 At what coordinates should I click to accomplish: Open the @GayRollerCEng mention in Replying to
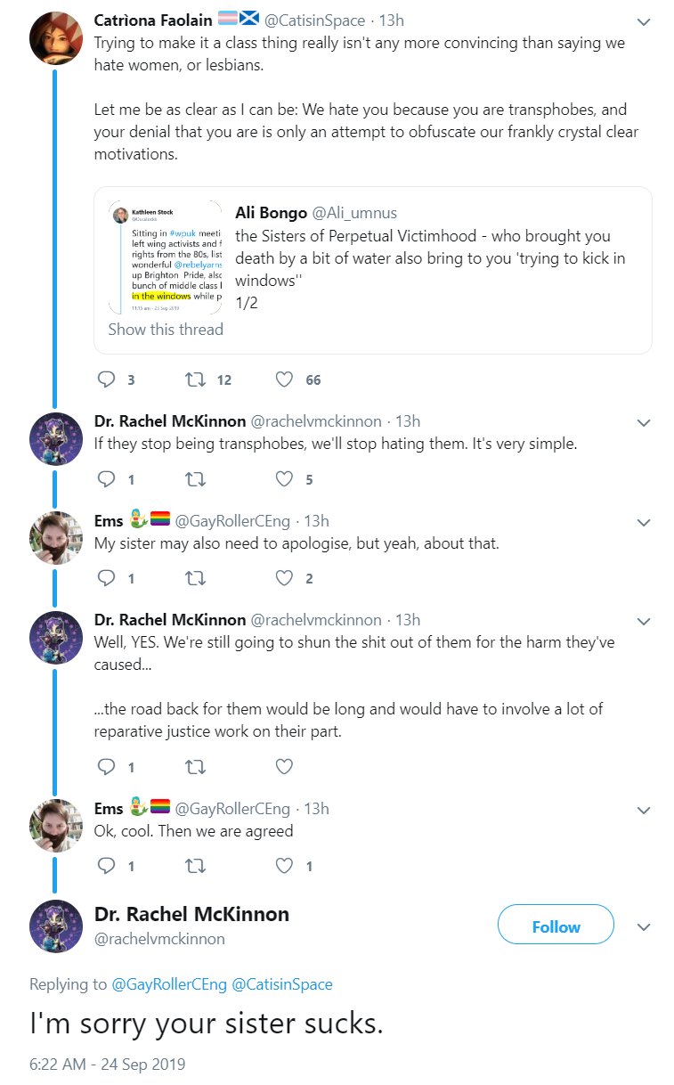169,984
